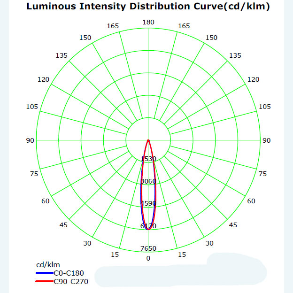Click the 90 label on the left side
This screenshot has height=293, width=293.
tap(30, 140)
